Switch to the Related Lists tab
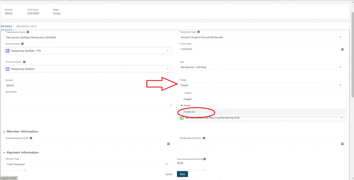The height and width of the screenshot is (180, 354). pyautogui.click(x=27, y=26)
